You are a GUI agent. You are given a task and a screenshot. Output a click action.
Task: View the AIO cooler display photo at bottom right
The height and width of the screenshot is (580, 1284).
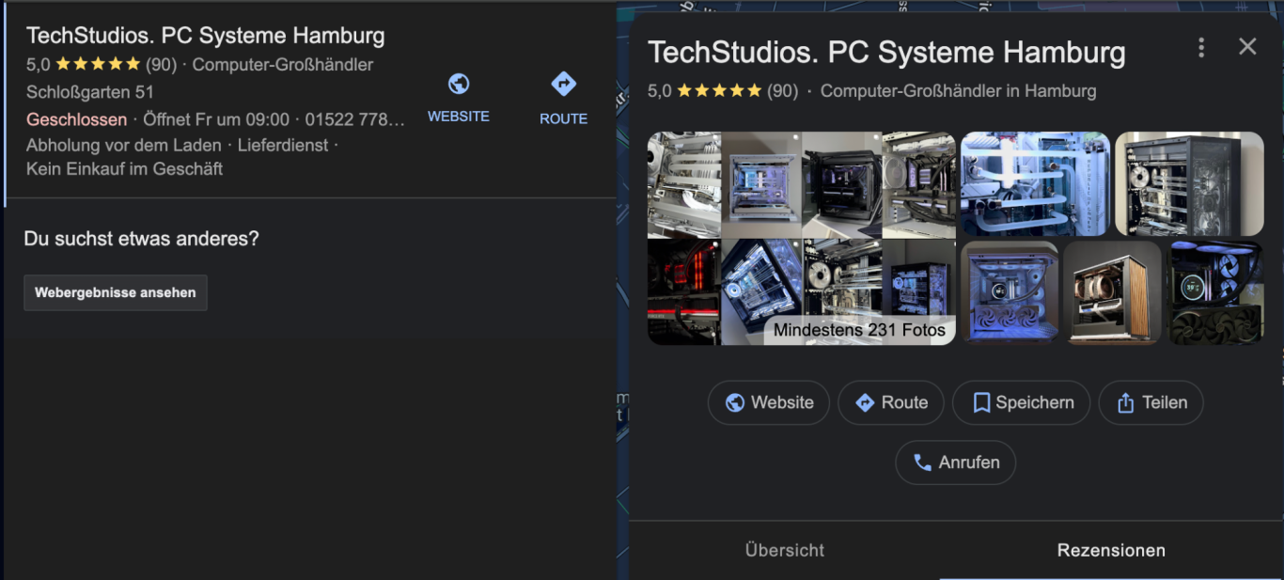click(x=1215, y=292)
